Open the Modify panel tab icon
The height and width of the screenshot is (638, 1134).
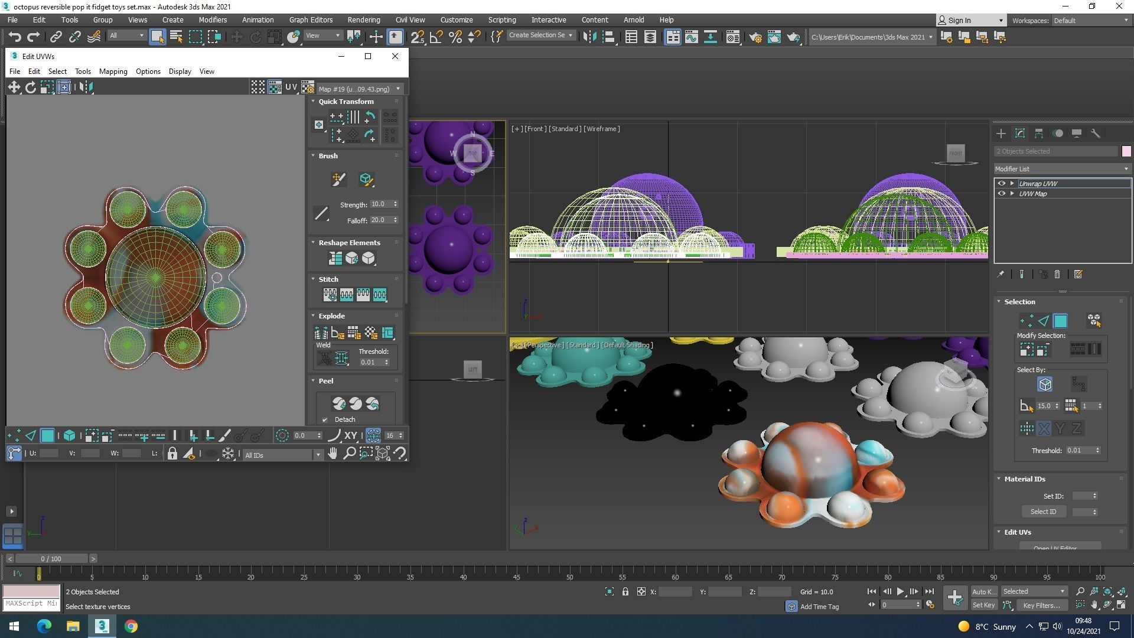click(x=1019, y=134)
